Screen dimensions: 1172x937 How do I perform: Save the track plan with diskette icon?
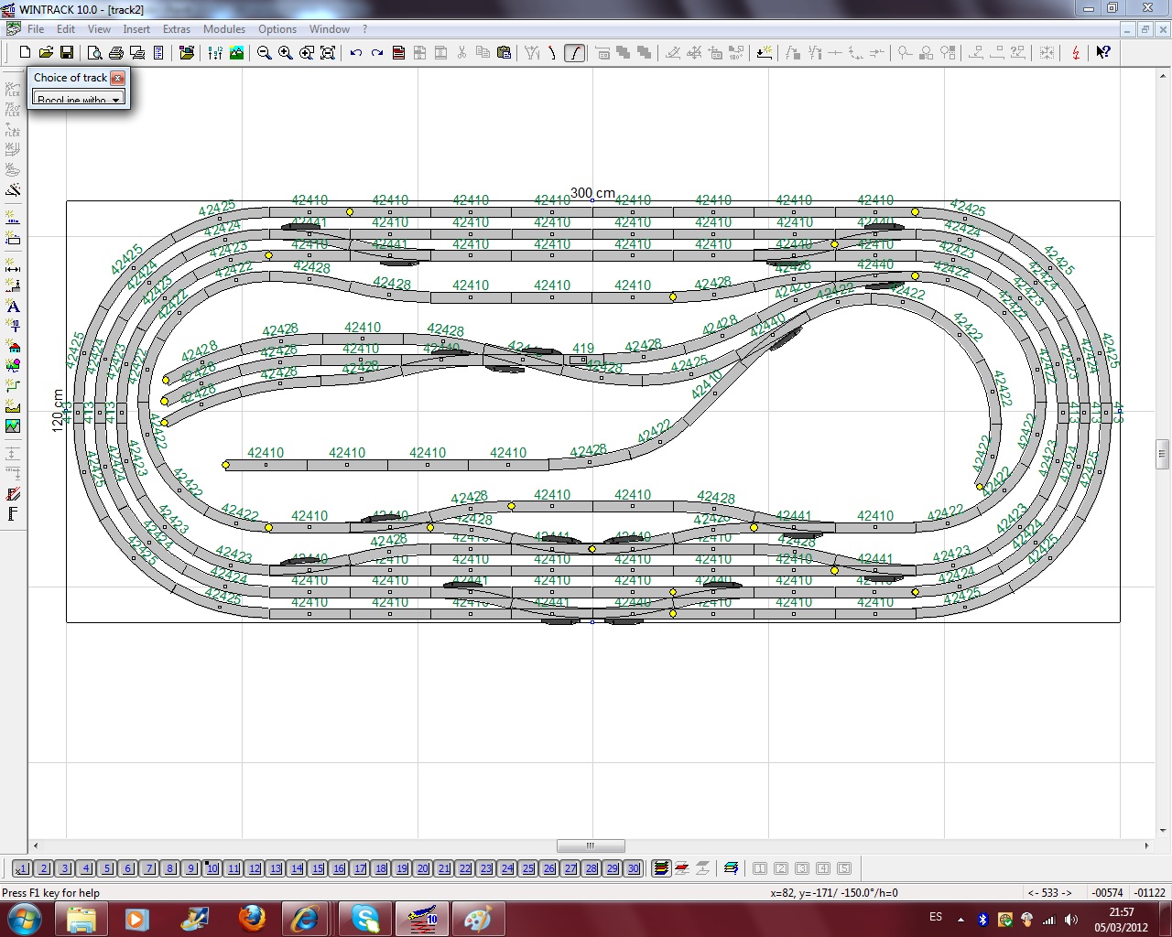66,53
